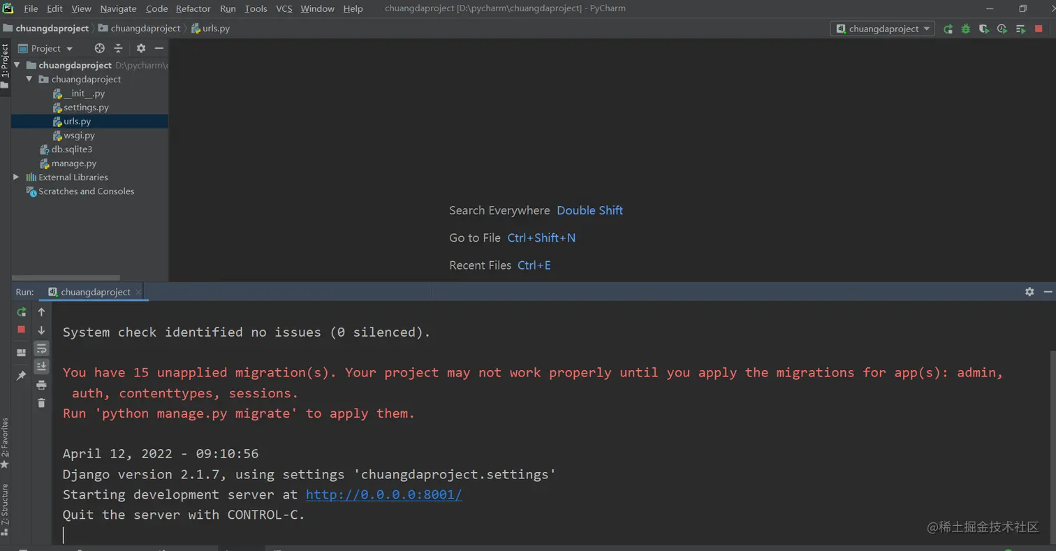The height and width of the screenshot is (551, 1056).
Task: Open the Project view selector dropdown
Action: tap(45, 48)
